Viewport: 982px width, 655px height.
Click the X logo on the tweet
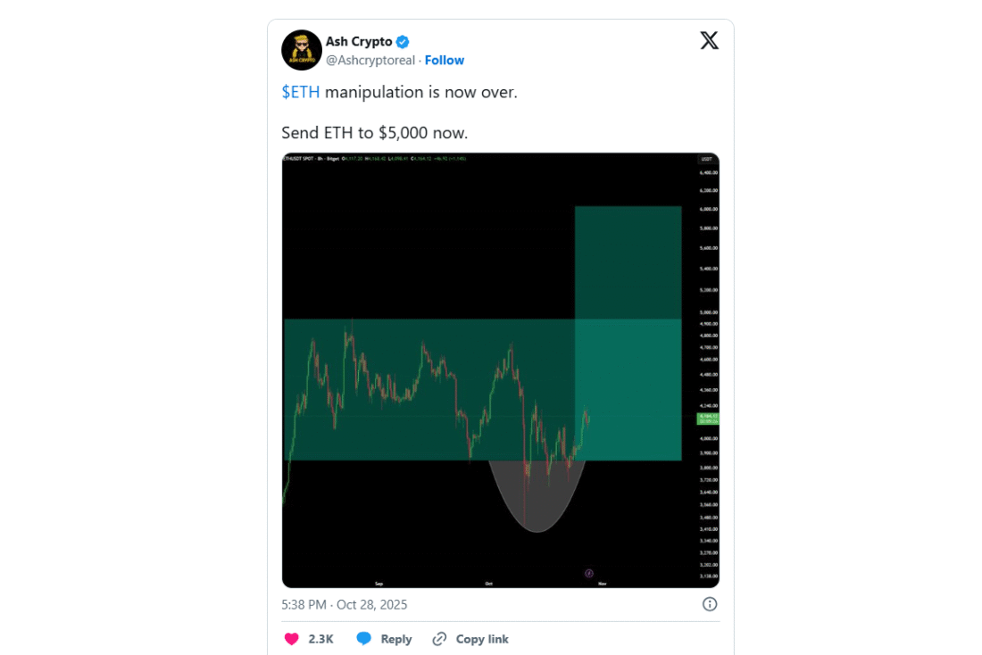click(x=709, y=41)
